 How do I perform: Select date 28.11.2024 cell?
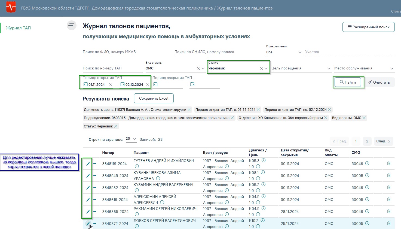point(290,212)
